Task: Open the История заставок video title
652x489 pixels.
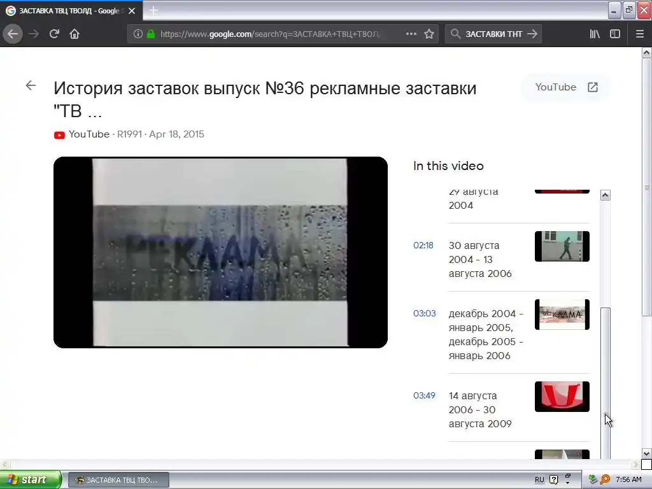Action: (x=265, y=99)
